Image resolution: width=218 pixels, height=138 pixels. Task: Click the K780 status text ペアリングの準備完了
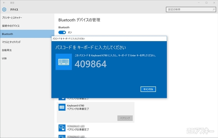point(78,109)
